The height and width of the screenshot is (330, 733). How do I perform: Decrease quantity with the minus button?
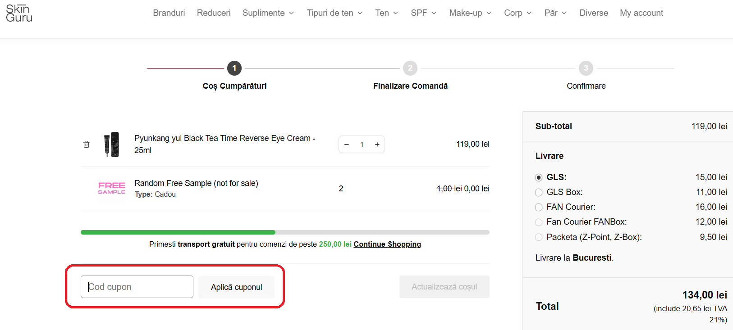347,145
